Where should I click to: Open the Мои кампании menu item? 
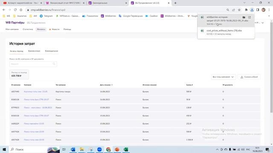click(12, 29)
